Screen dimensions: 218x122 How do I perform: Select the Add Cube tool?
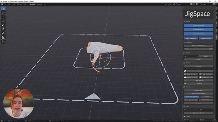coord(3,42)
